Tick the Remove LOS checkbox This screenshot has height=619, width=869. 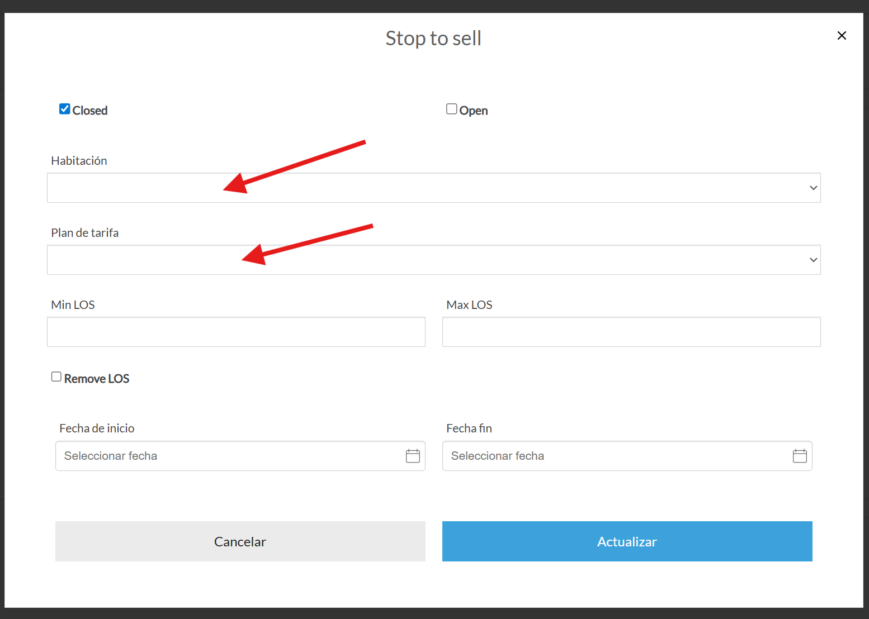click(x=56, y=377)
